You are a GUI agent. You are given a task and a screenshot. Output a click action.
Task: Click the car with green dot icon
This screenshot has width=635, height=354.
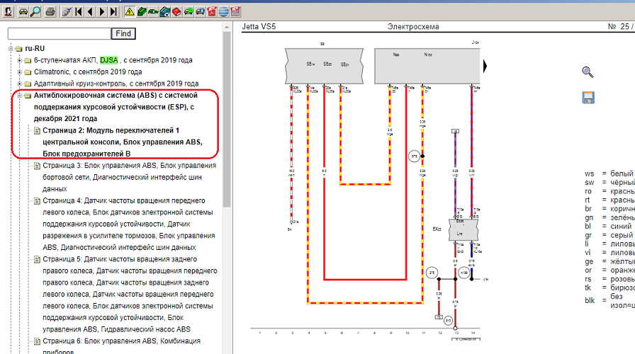pos(189,12)
